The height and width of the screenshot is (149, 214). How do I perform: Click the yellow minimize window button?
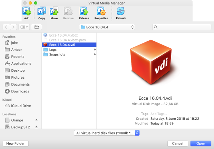tap(30, 3)
